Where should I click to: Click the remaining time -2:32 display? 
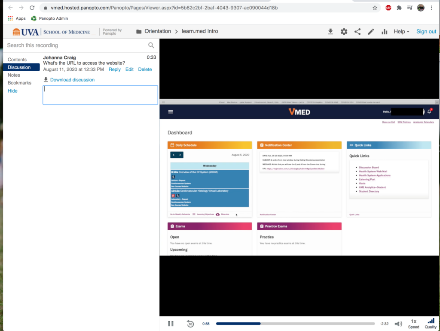click(x=384, y=324)
